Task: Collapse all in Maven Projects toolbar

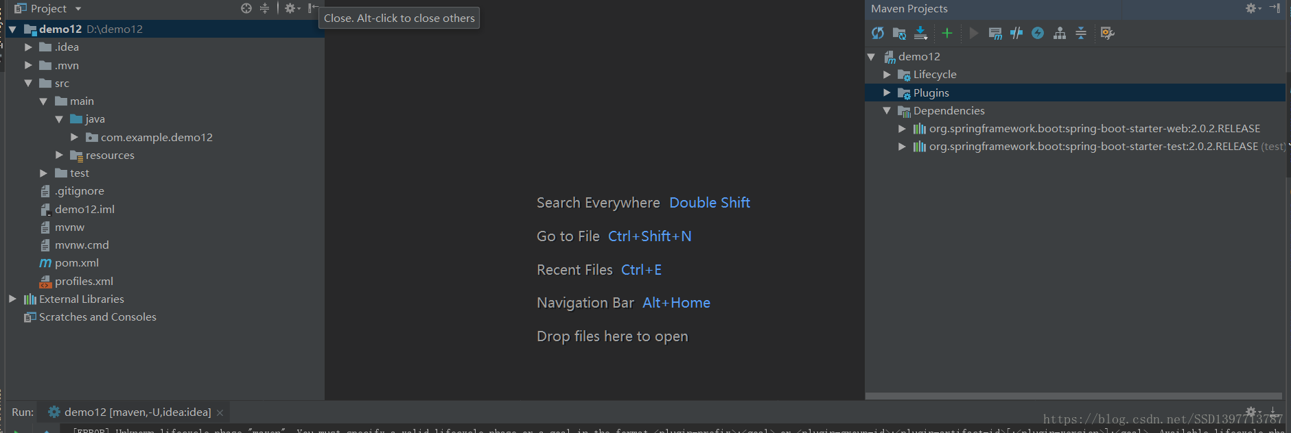Action: (1081, 33)
